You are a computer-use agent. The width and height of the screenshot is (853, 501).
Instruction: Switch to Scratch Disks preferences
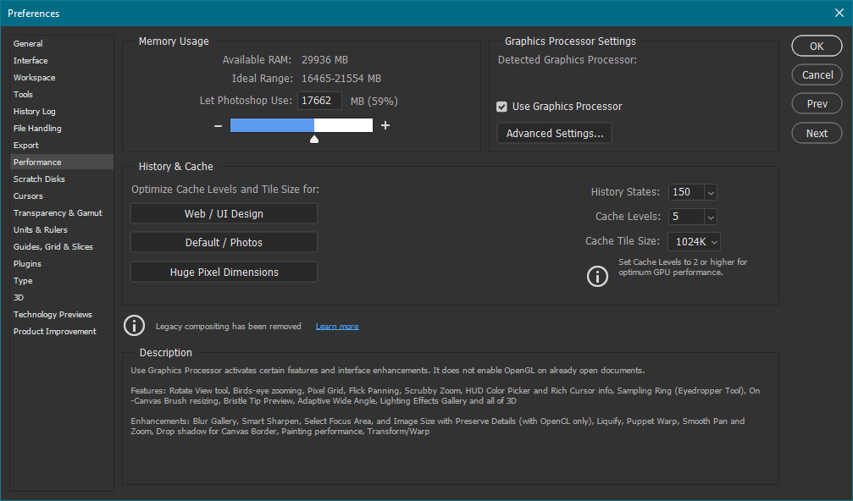(x=37, y=179)
